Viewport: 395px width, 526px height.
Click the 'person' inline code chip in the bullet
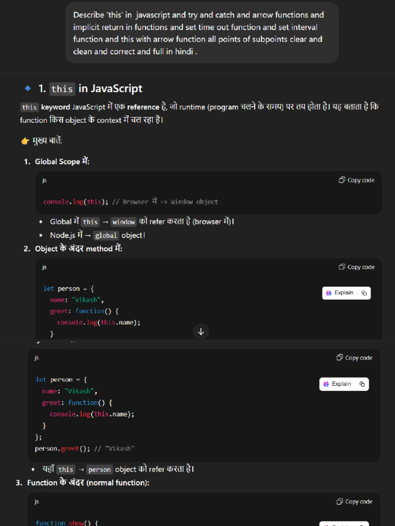tap(99, 469)
